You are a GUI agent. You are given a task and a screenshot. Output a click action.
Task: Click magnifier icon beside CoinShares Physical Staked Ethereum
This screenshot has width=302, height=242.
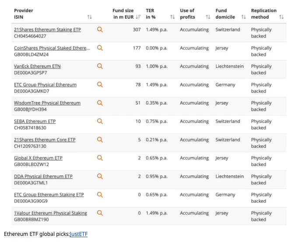point(100,48)
